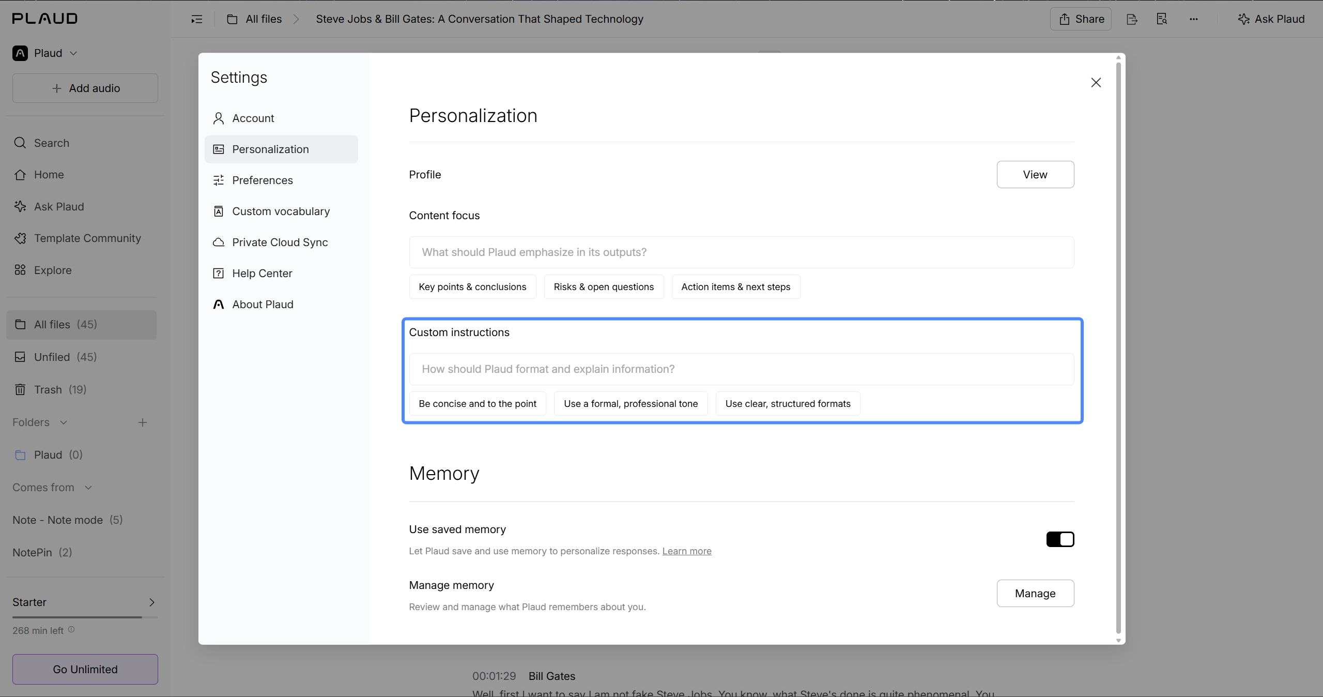This screenshot has width=1323, height=697.
Task: Click the Go Unlimited button
Action: 85,670
